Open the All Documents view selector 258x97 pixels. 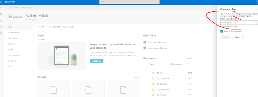click(x=175, y=64)
